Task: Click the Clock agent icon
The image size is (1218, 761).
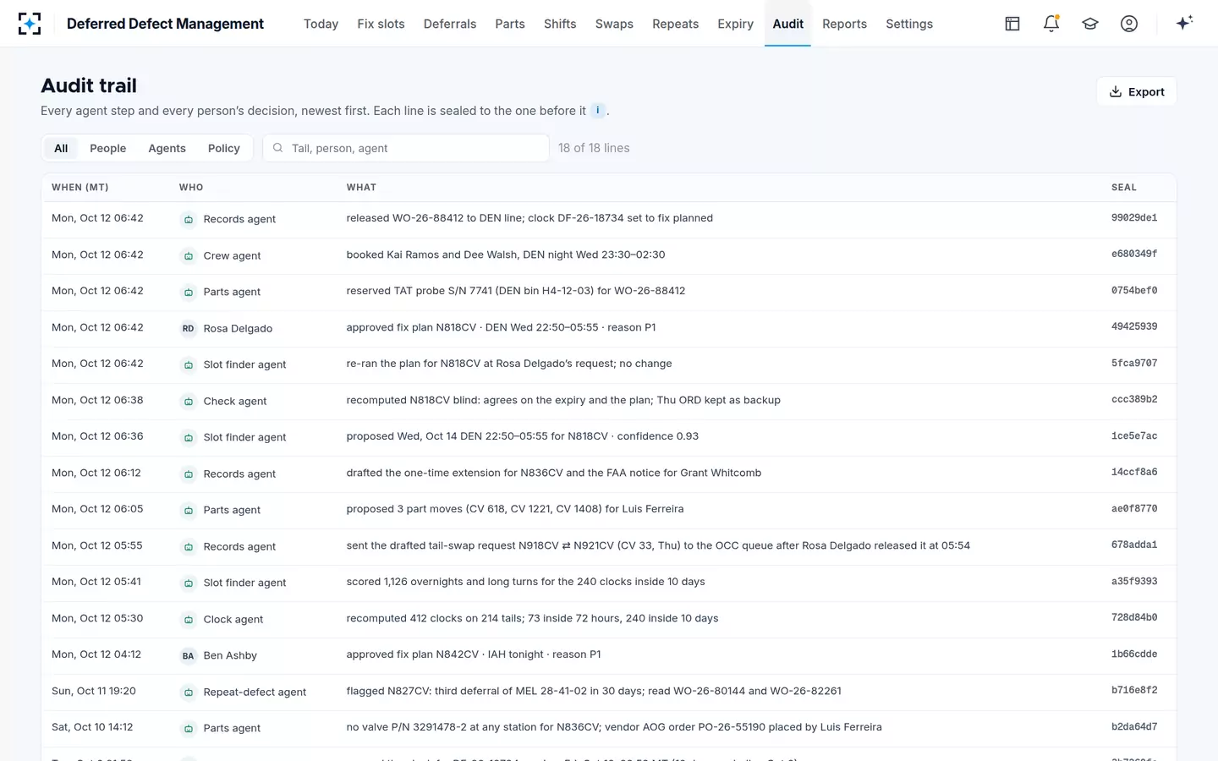Action: (x=189, y=619)
